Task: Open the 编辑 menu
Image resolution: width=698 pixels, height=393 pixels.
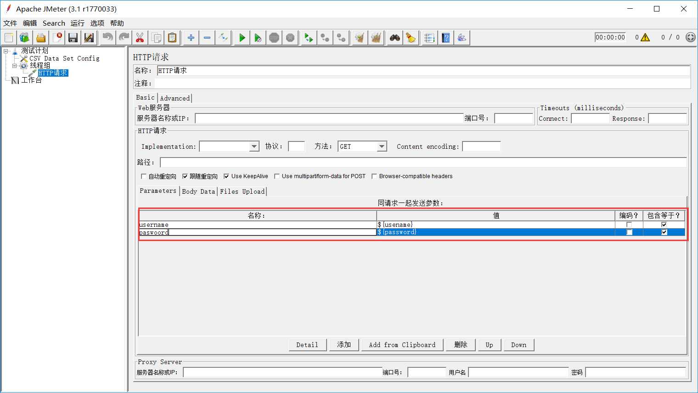Action: tap(30, 23)
